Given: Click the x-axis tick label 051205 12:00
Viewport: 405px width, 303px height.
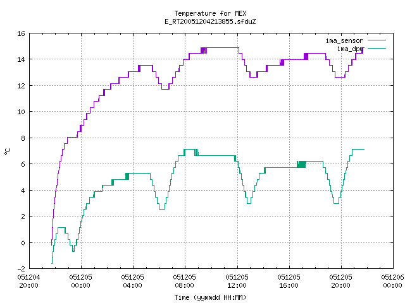Looking at the screenshot, I should point(237,282).
